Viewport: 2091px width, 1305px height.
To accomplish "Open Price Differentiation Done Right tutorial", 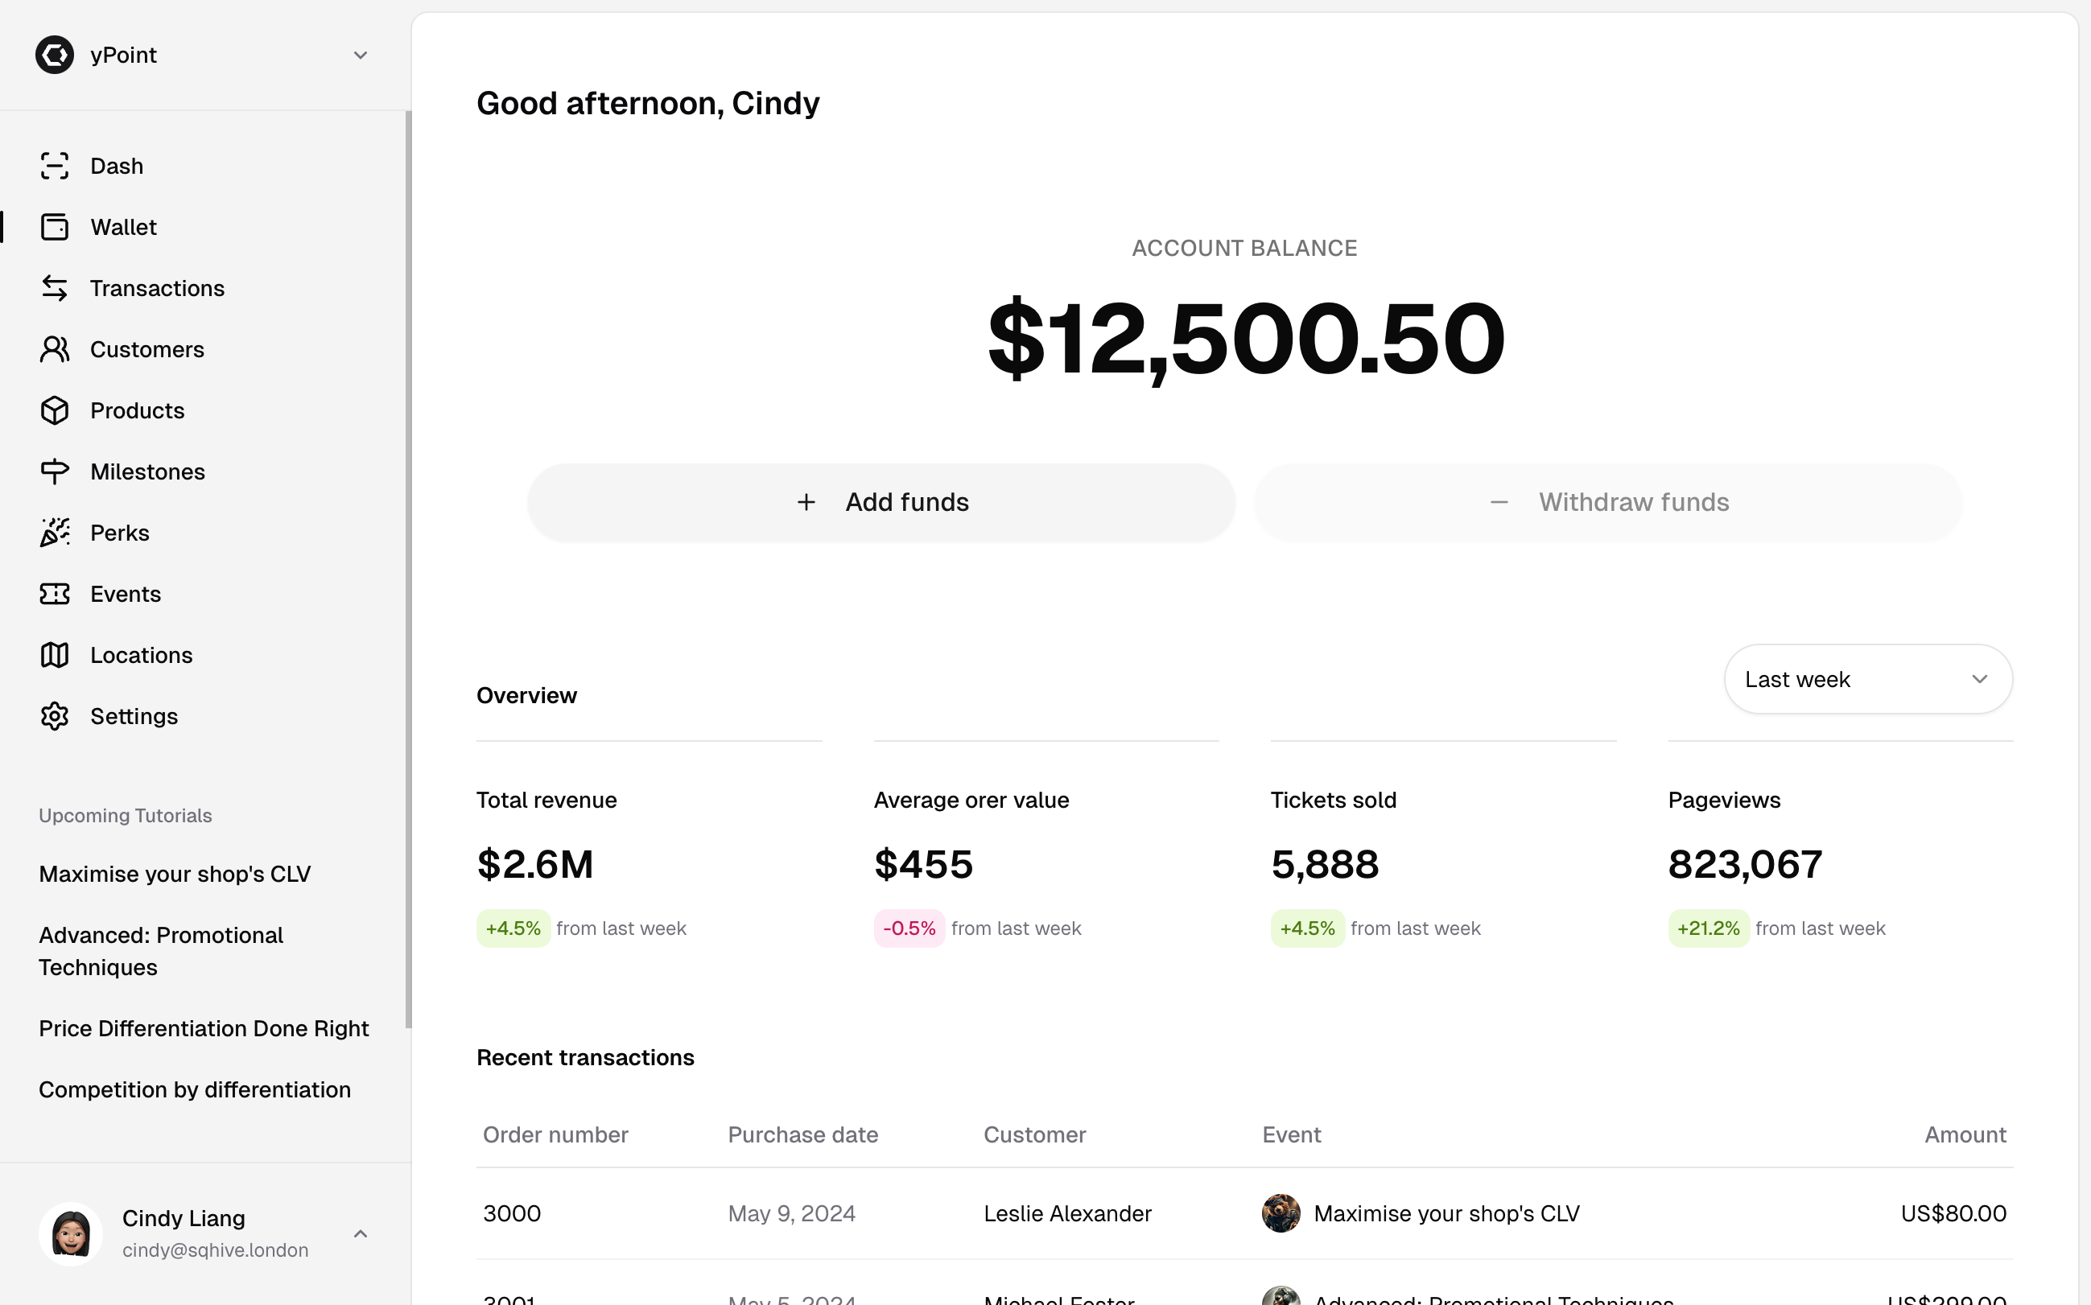I will point(204,1029).
